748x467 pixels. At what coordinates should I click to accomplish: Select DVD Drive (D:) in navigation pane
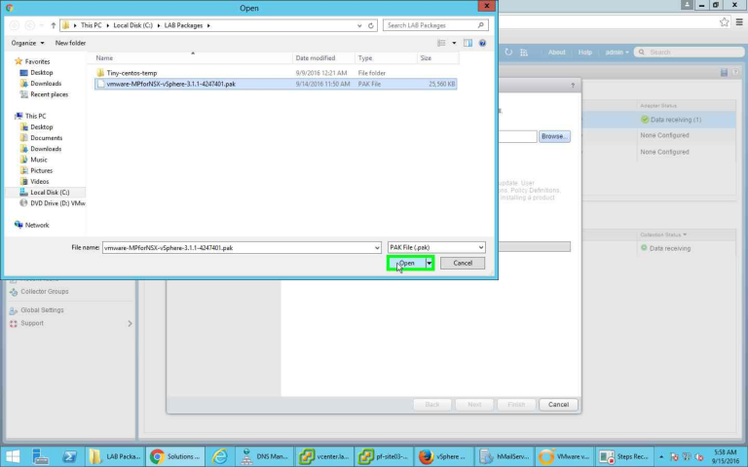53,203
